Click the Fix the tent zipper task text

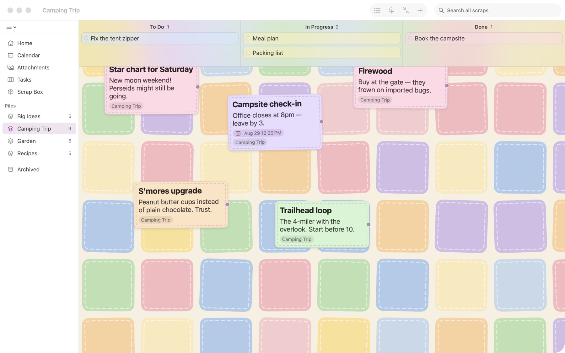(115, 38)
